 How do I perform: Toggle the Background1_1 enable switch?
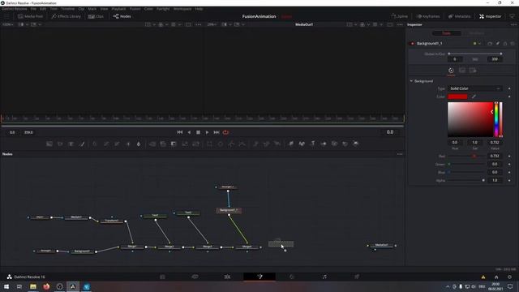pos(413,43)
